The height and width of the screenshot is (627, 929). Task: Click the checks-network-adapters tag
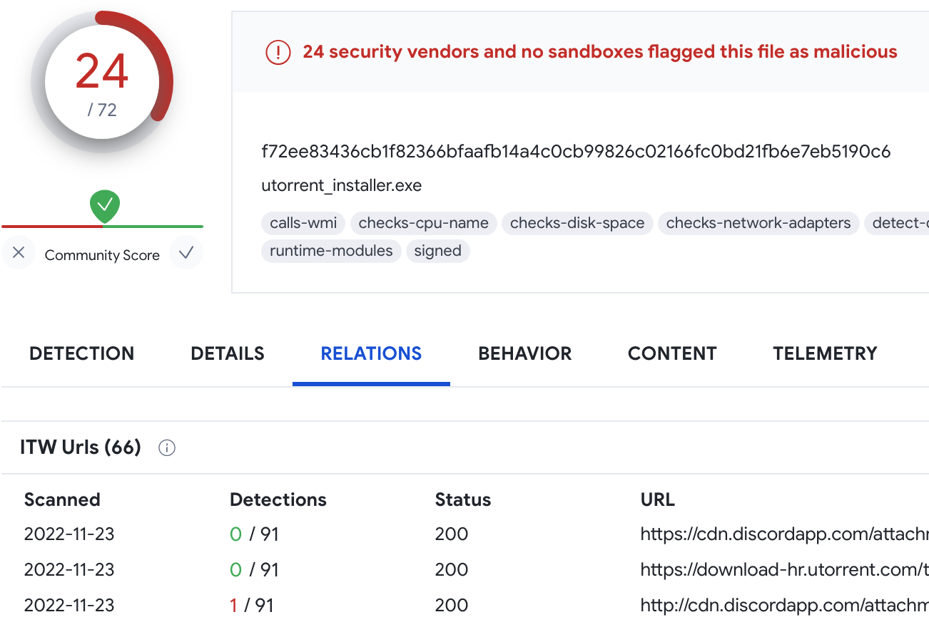(x=758, y=223)
